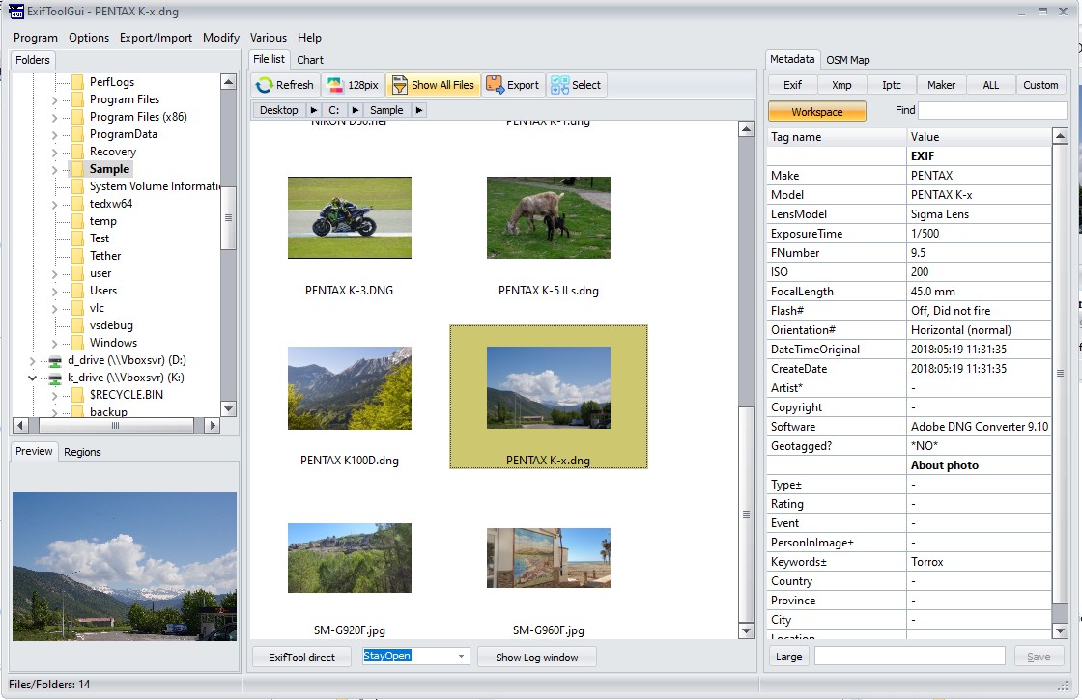Select the PENTAX K-3.DNG motorcycle thumbnail
Viewport: 1082px width, 700px height.
[x=349, y=218]
